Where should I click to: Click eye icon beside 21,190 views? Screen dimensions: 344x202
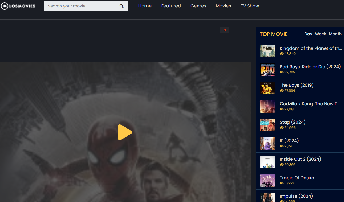point(282,146)
